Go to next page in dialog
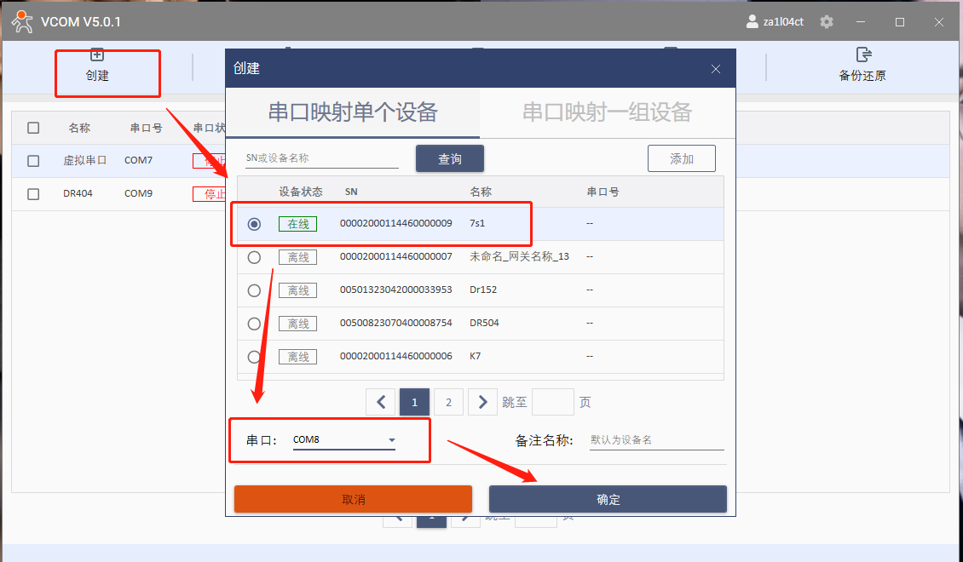Image resolution: width=963 pixels, height=562 pixels. [x=482, y=402]
